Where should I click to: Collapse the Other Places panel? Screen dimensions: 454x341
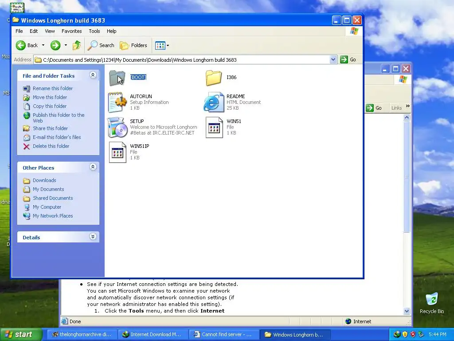pyautogui.click(x=93, y=167)
